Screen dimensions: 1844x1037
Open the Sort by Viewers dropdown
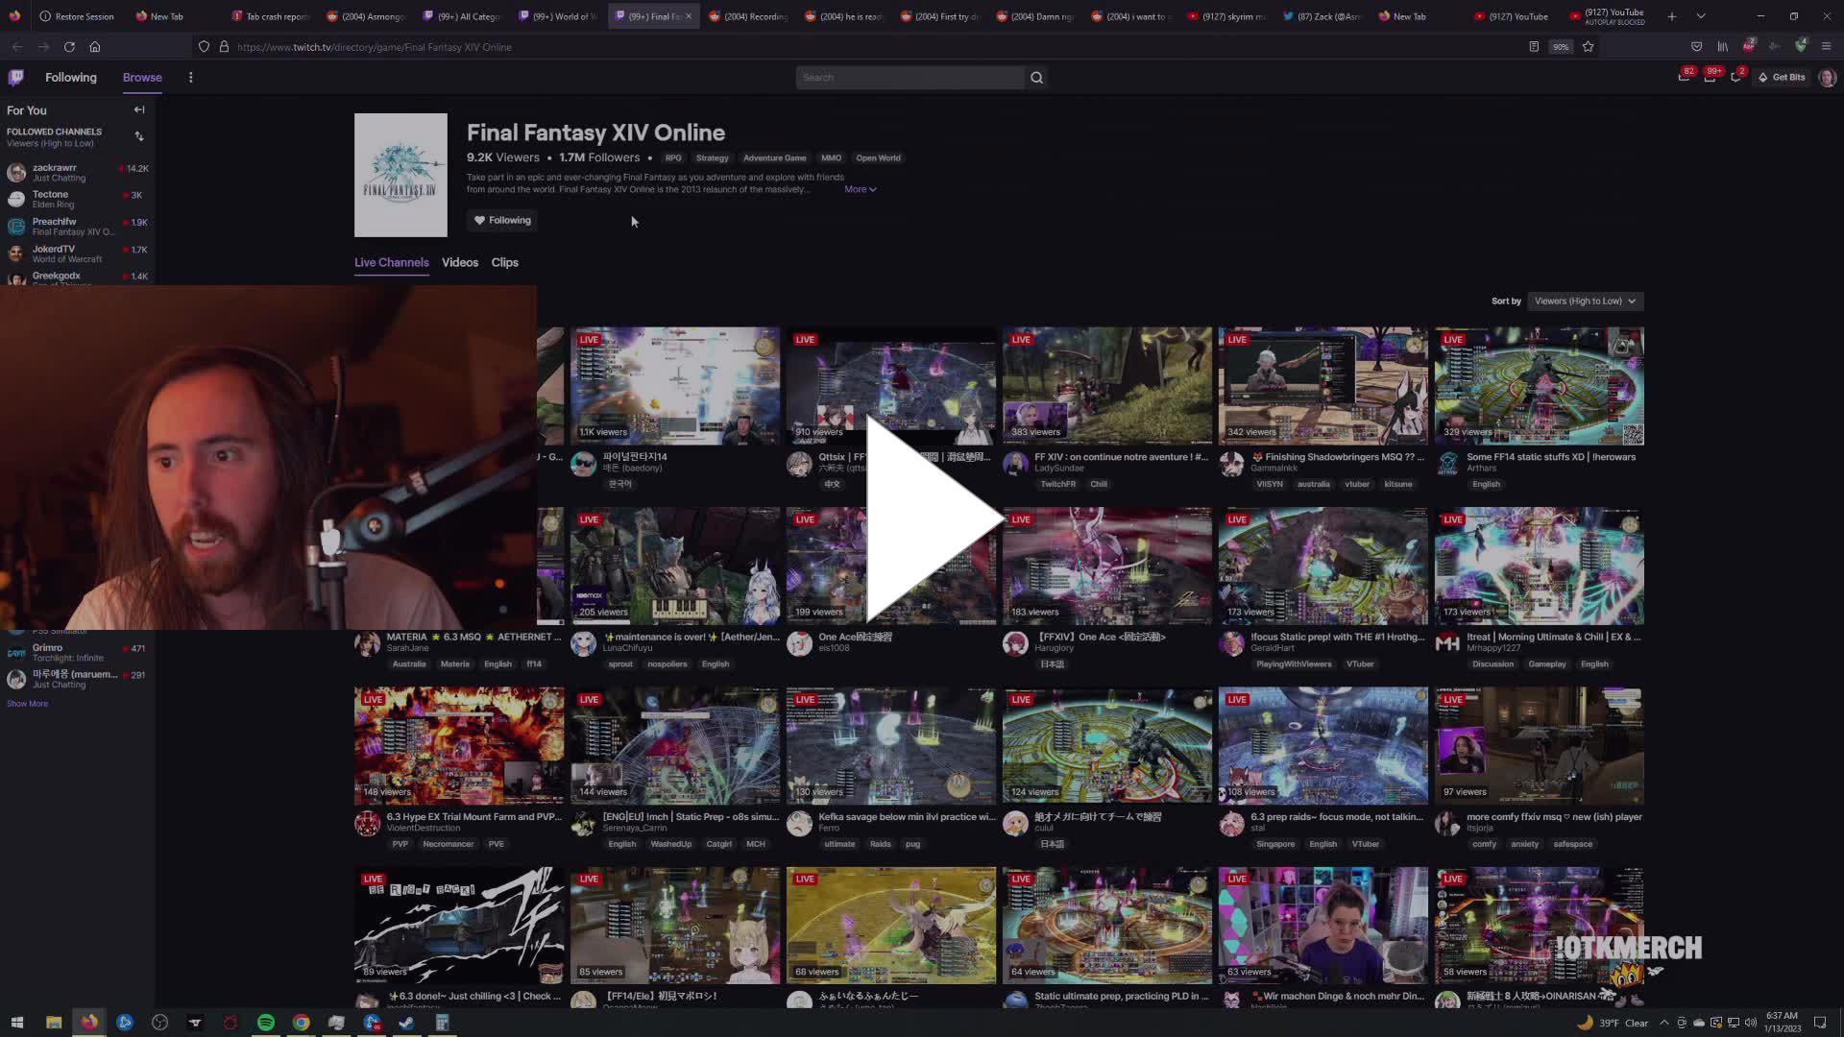coord(1584,301)
